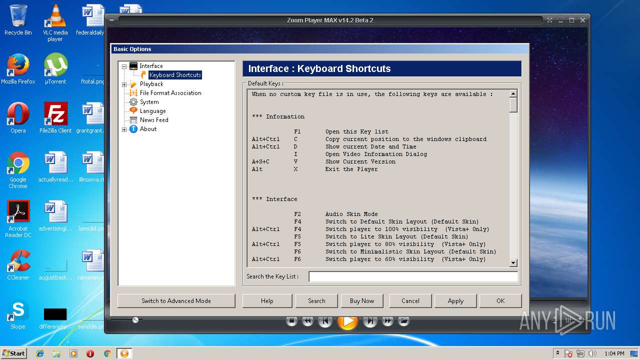Select the Skype desktop icon
The height and width of the screenshot is (360, 640).
tap(18, 314)
